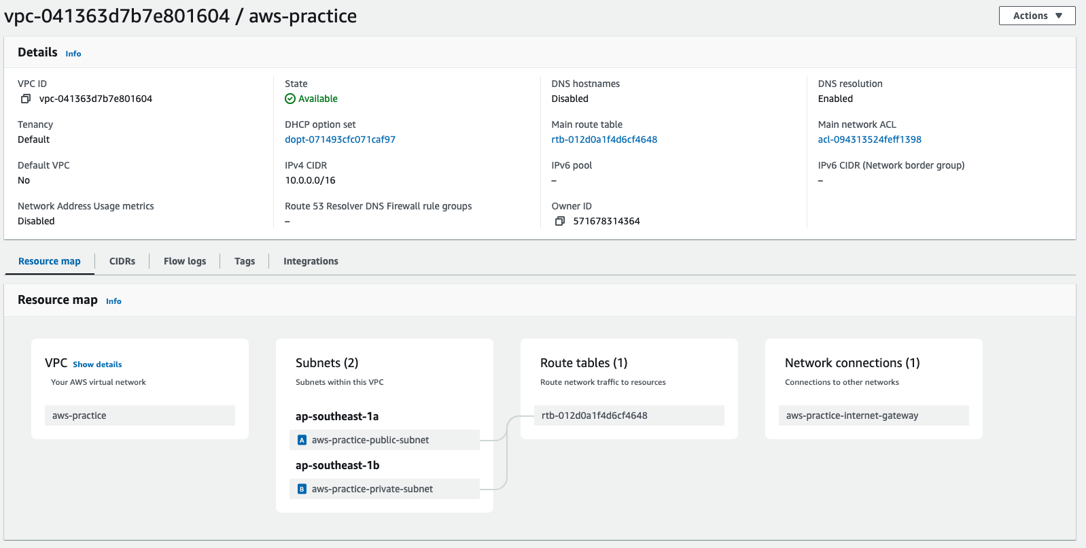Open the Tags tab

tap(245, 261)
